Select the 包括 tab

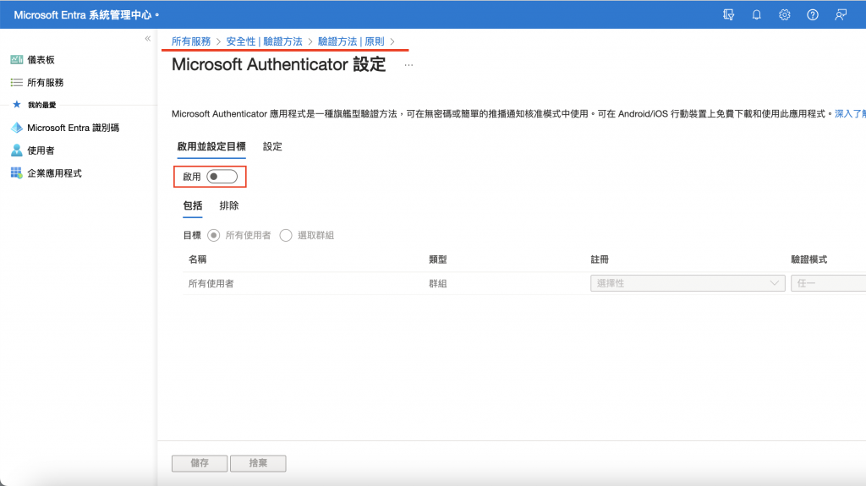pos(193,205)
